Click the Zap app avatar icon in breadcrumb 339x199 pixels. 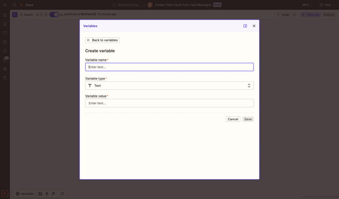(x=150, y=5)
